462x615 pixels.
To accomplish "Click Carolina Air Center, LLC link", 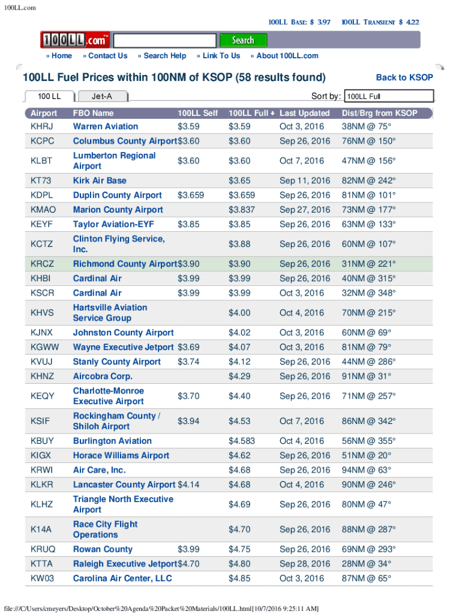I will point(122,578).
